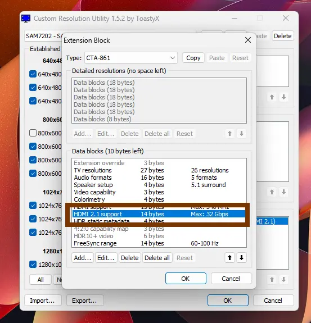Click Copy in Extension Block dialog
311x323 pixels.
[x=193, y=58]
